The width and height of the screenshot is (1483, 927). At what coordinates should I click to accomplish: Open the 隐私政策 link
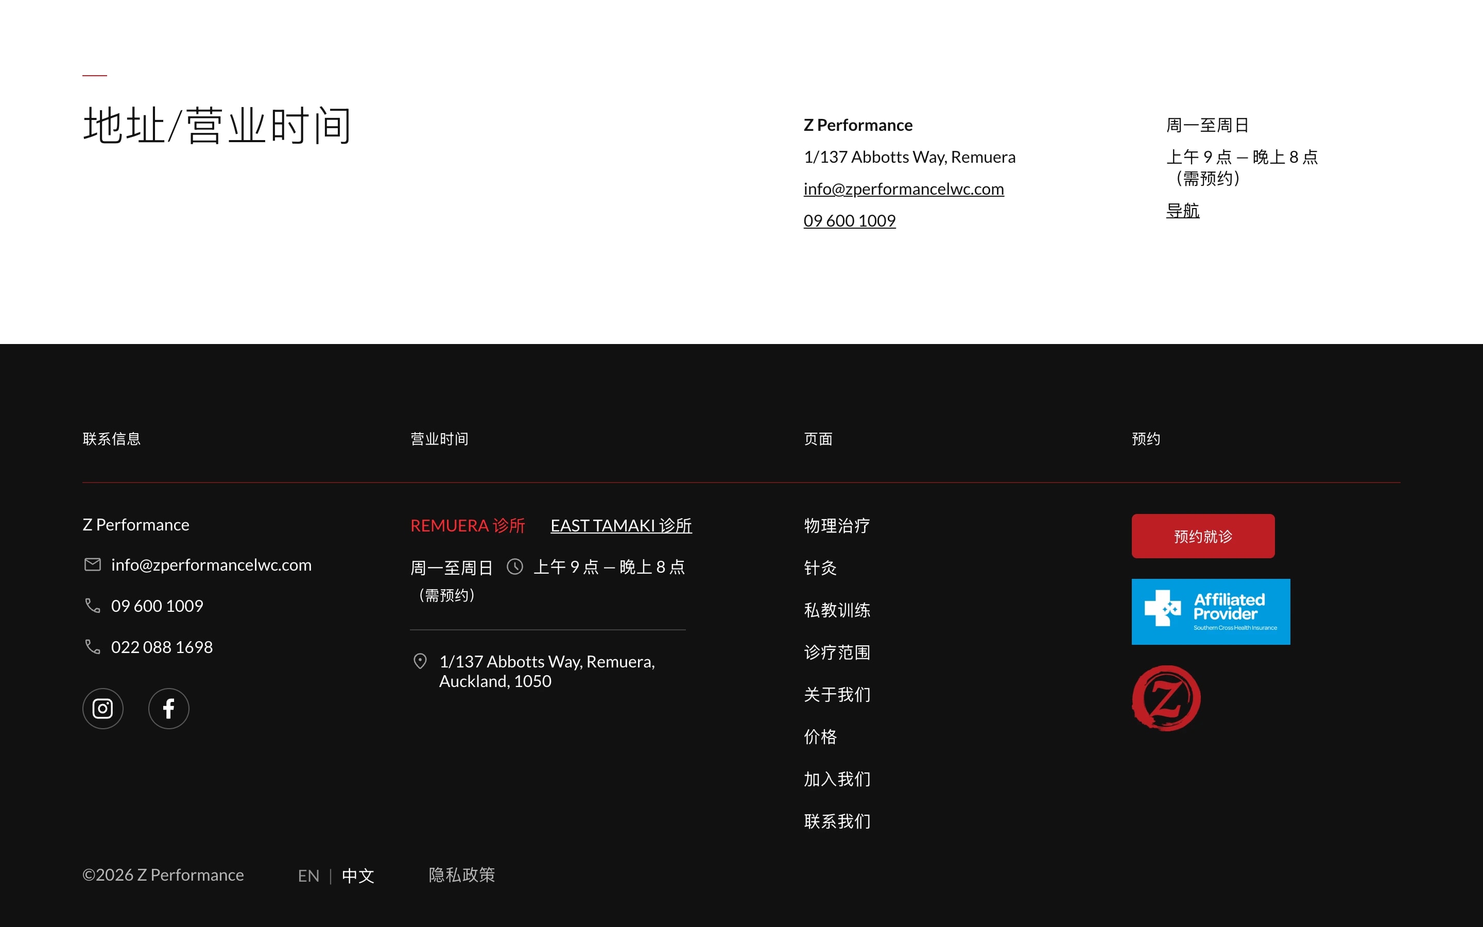[461, 875]
